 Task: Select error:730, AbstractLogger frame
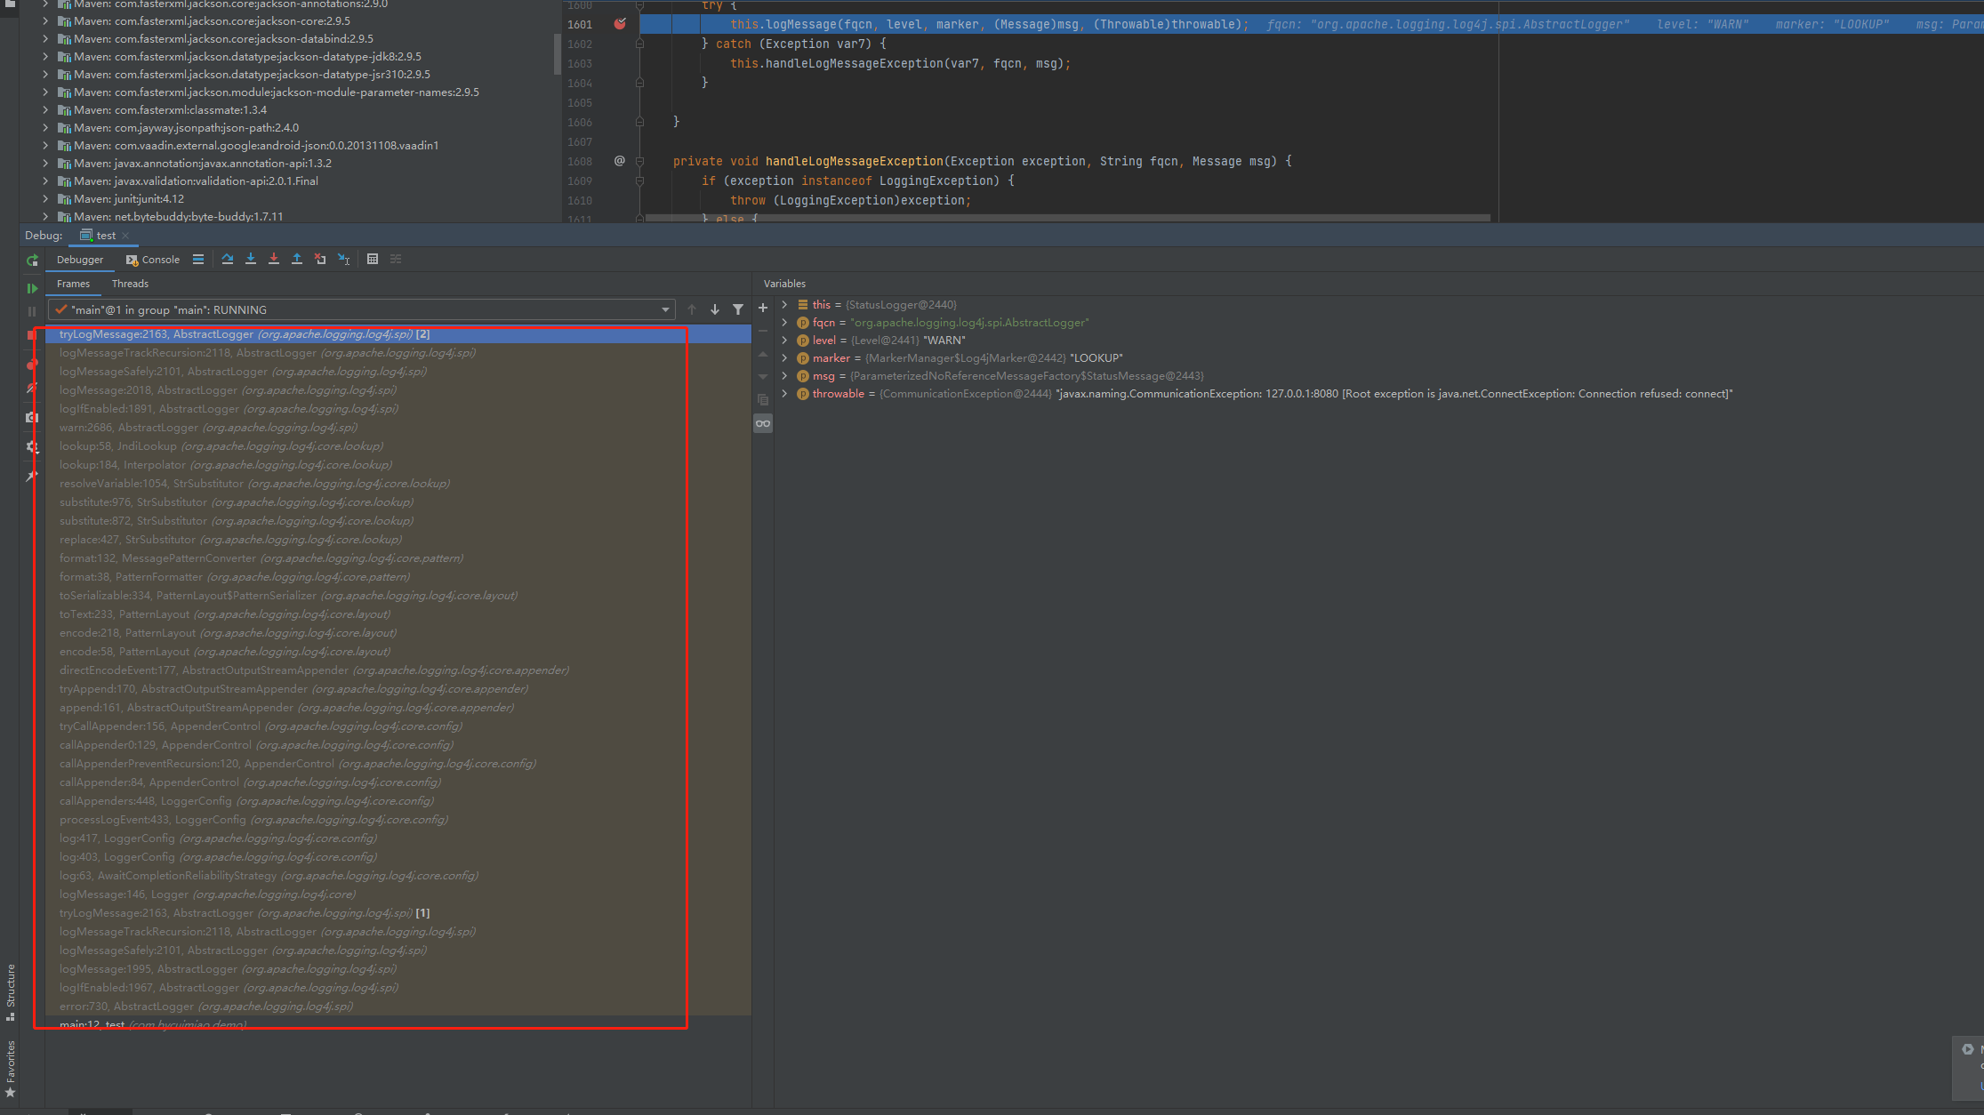398,1007
